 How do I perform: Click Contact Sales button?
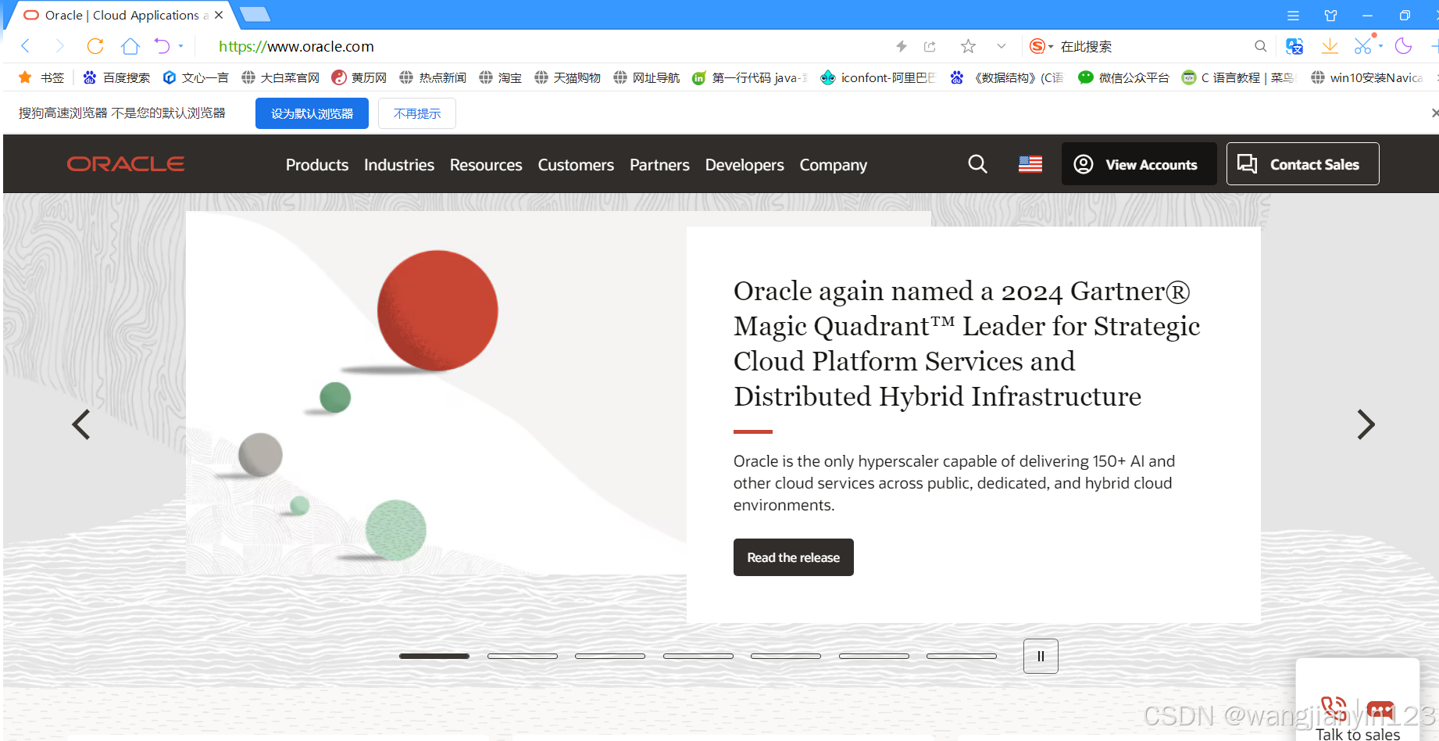pos(1302,164)
